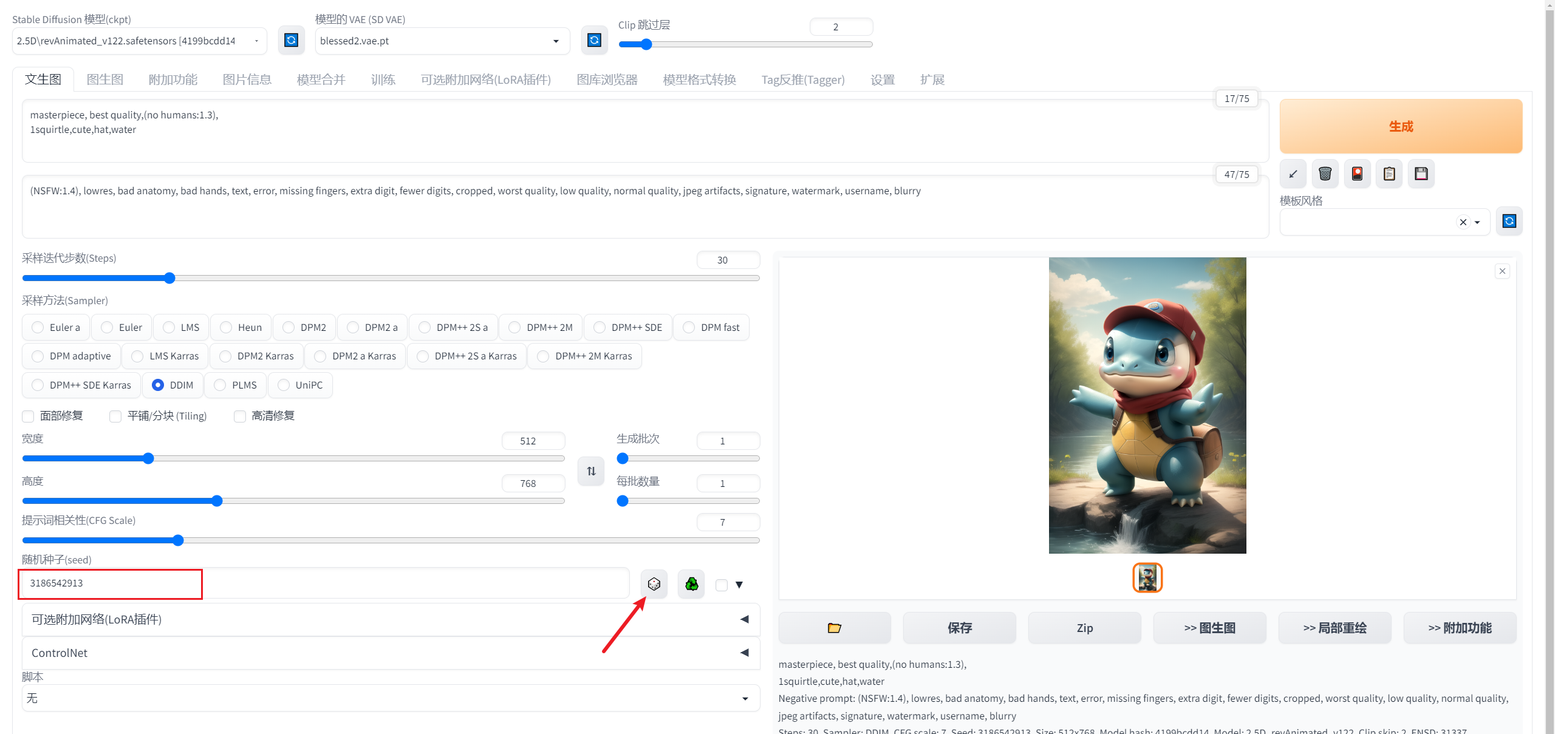Adjust the width slider
This screenshot has height=734, width=1555.
click(293, 458)
